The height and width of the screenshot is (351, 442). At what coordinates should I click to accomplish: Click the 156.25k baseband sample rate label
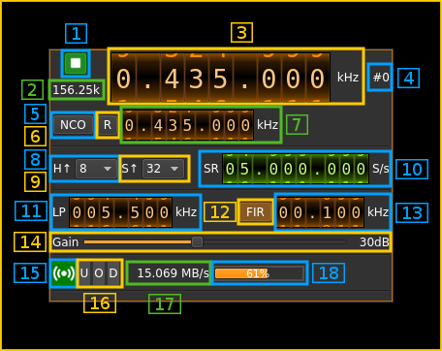point(77,90)
